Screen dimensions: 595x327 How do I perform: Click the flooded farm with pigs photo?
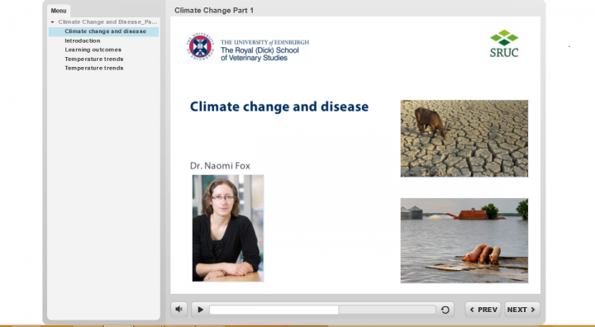(464, 240)
